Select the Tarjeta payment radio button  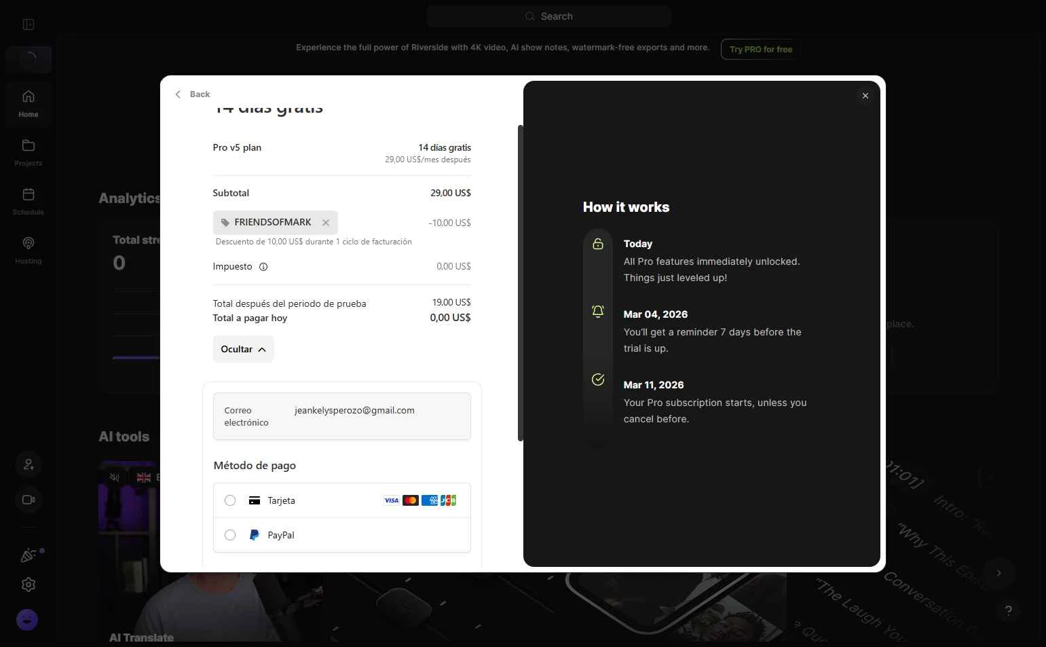coord(230,500)
